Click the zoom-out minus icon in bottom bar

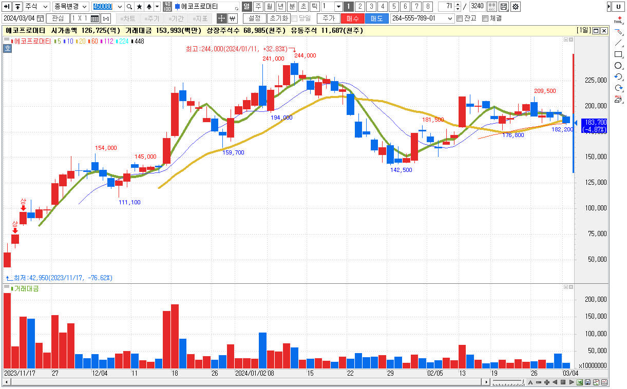tap(539, 382)
